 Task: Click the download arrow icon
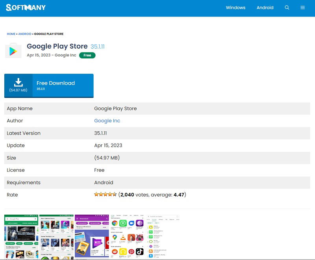click(x=18, y=82)
